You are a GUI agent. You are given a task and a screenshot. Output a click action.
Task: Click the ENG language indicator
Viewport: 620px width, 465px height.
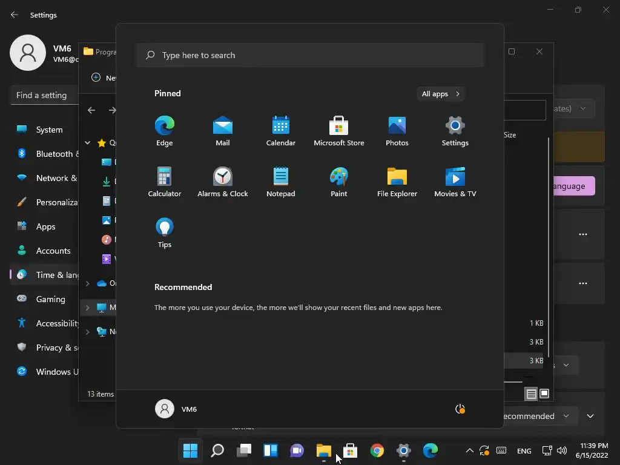[524, 450]
